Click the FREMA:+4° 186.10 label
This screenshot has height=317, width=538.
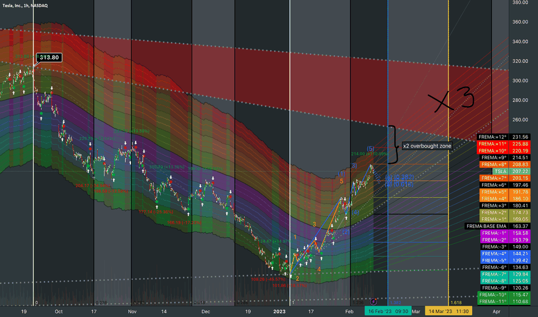[x=505, y=199]
